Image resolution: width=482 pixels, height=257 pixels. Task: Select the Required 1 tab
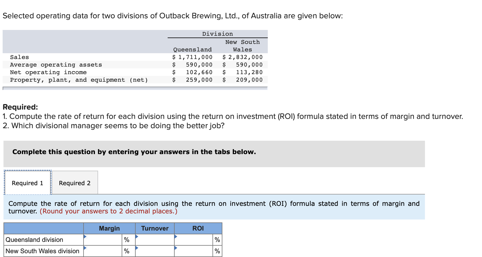(x=27, y=183)
